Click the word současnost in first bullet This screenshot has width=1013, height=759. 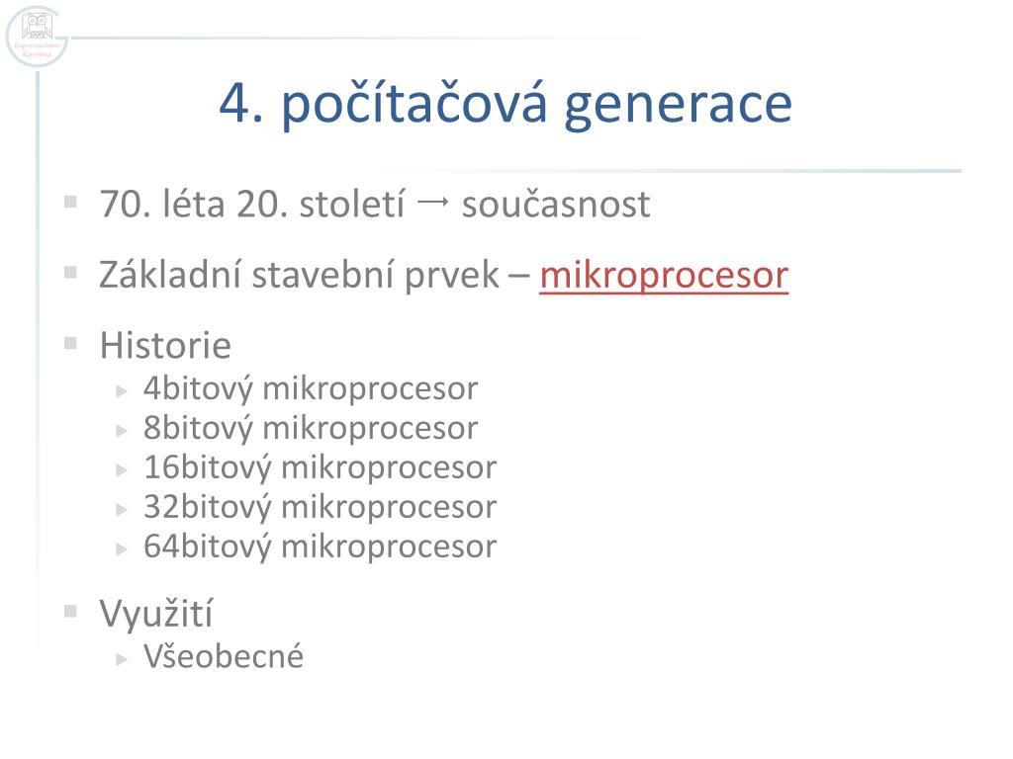pyautogui.click(x=556, y=205)
